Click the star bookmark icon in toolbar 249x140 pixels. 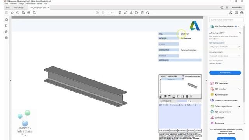coord(12,12)
